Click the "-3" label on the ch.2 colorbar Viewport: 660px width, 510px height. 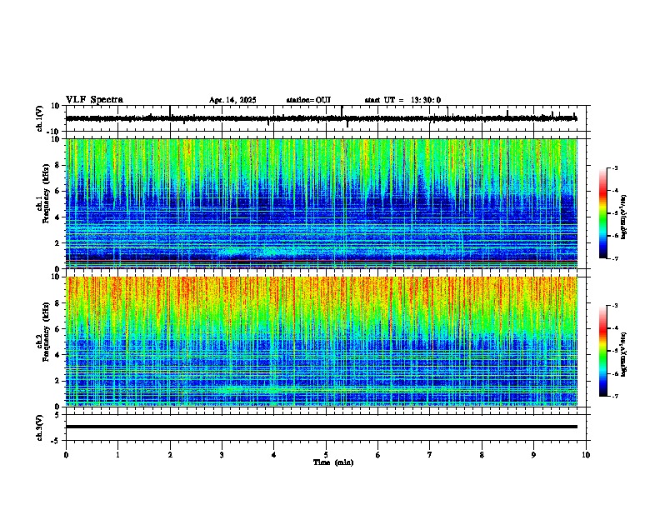pyautogui.click(x=614, y=306)
